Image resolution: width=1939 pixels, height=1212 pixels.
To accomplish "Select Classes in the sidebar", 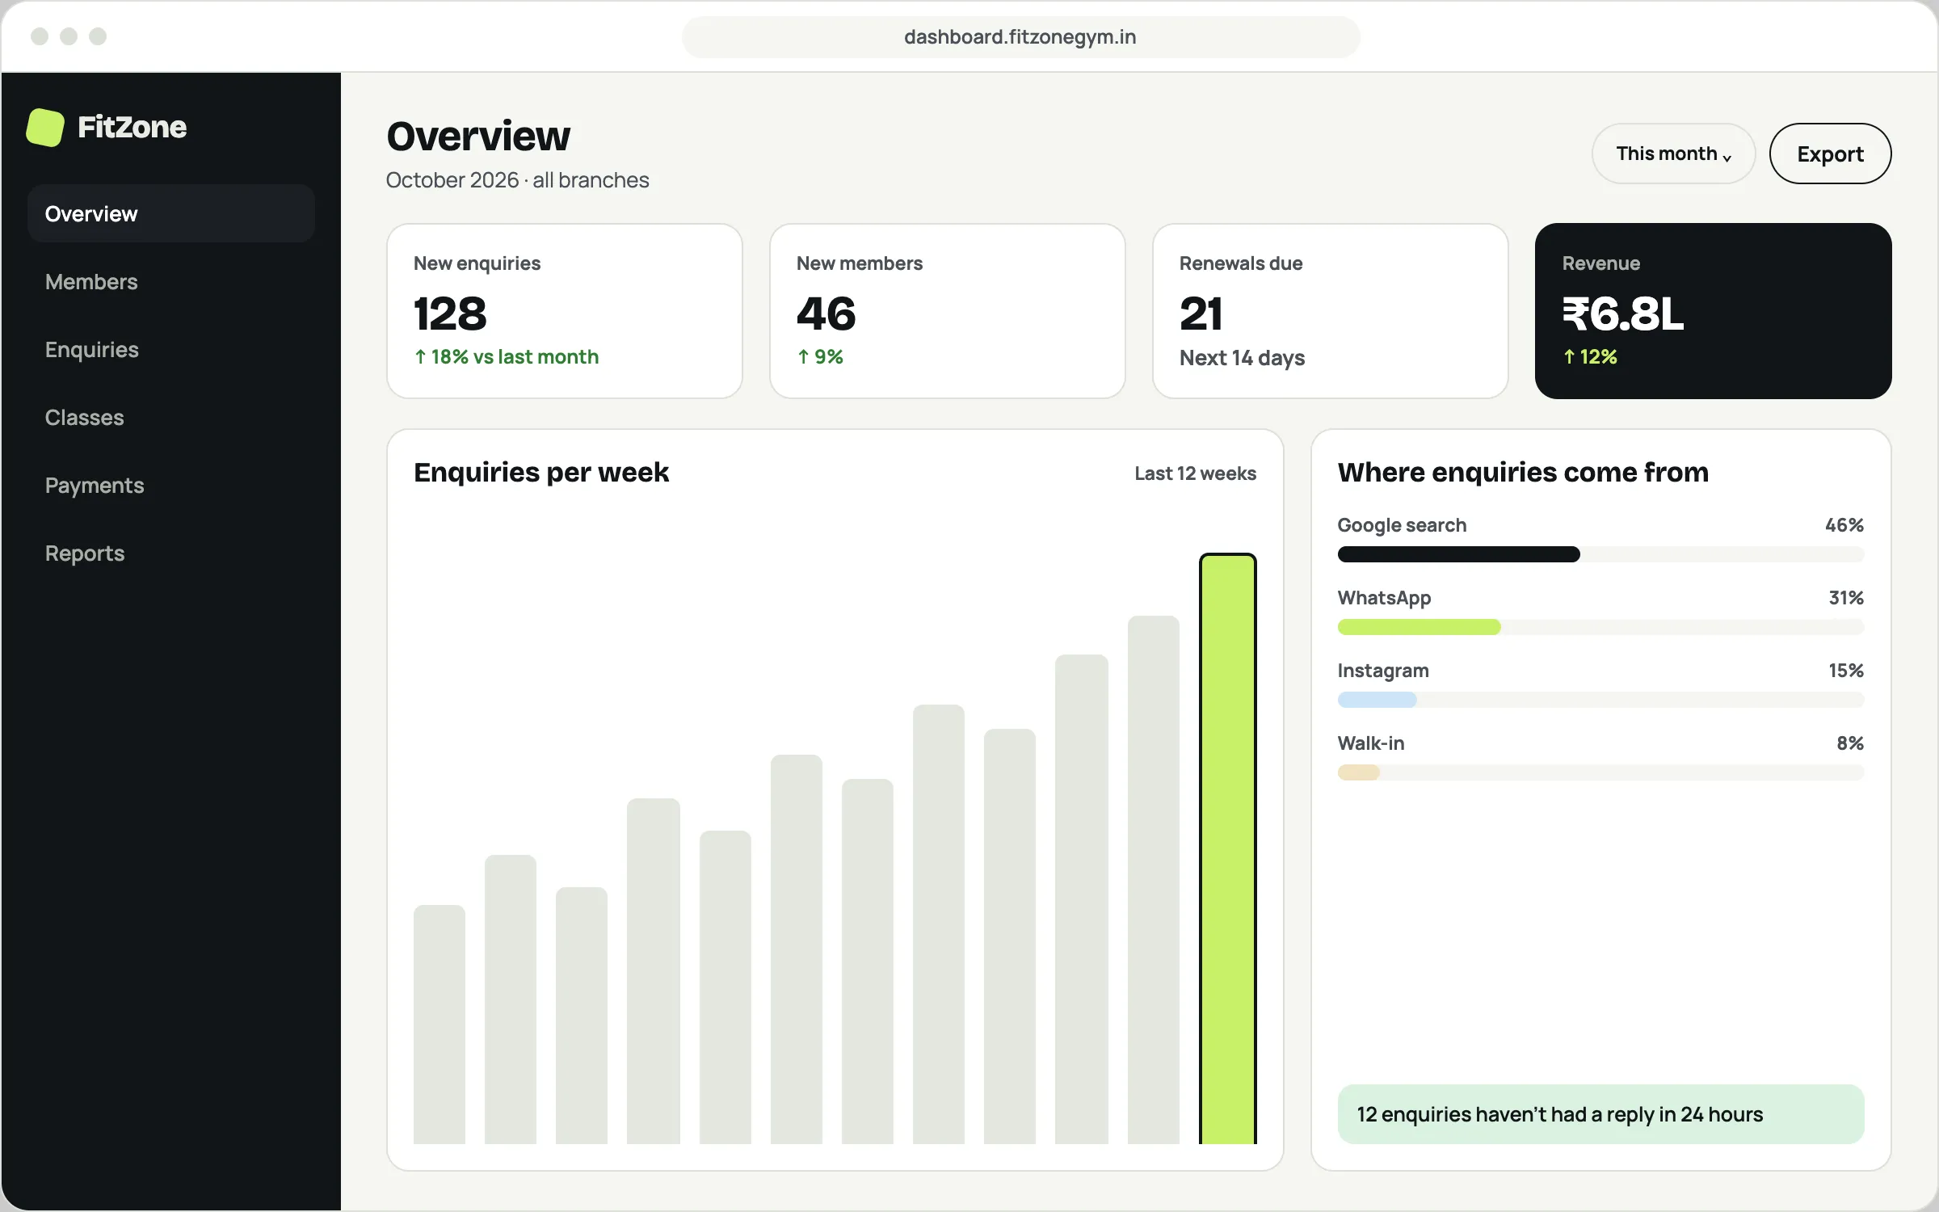I will [x=171, y=417].
